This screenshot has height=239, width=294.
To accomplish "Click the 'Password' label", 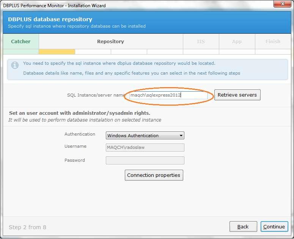I will pyautogui.click(x=75, y=160).
